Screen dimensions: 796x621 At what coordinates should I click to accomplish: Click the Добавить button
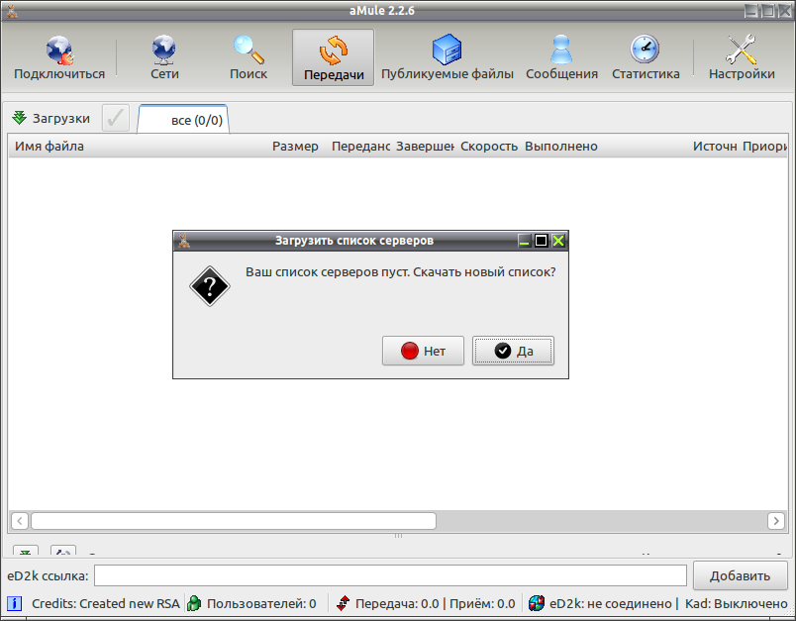pyautogui.click(x=741, y=575)
